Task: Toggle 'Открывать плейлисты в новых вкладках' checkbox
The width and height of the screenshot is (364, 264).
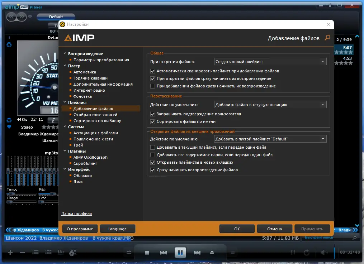Action: click(x=152, y=162)
